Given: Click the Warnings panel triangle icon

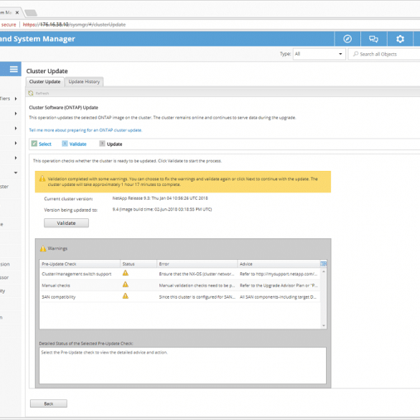Looking at the screenshot, I should pos(43,248).
